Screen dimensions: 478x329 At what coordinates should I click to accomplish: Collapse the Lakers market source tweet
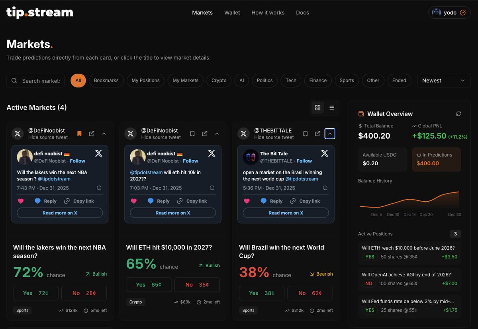coord(104,133)
